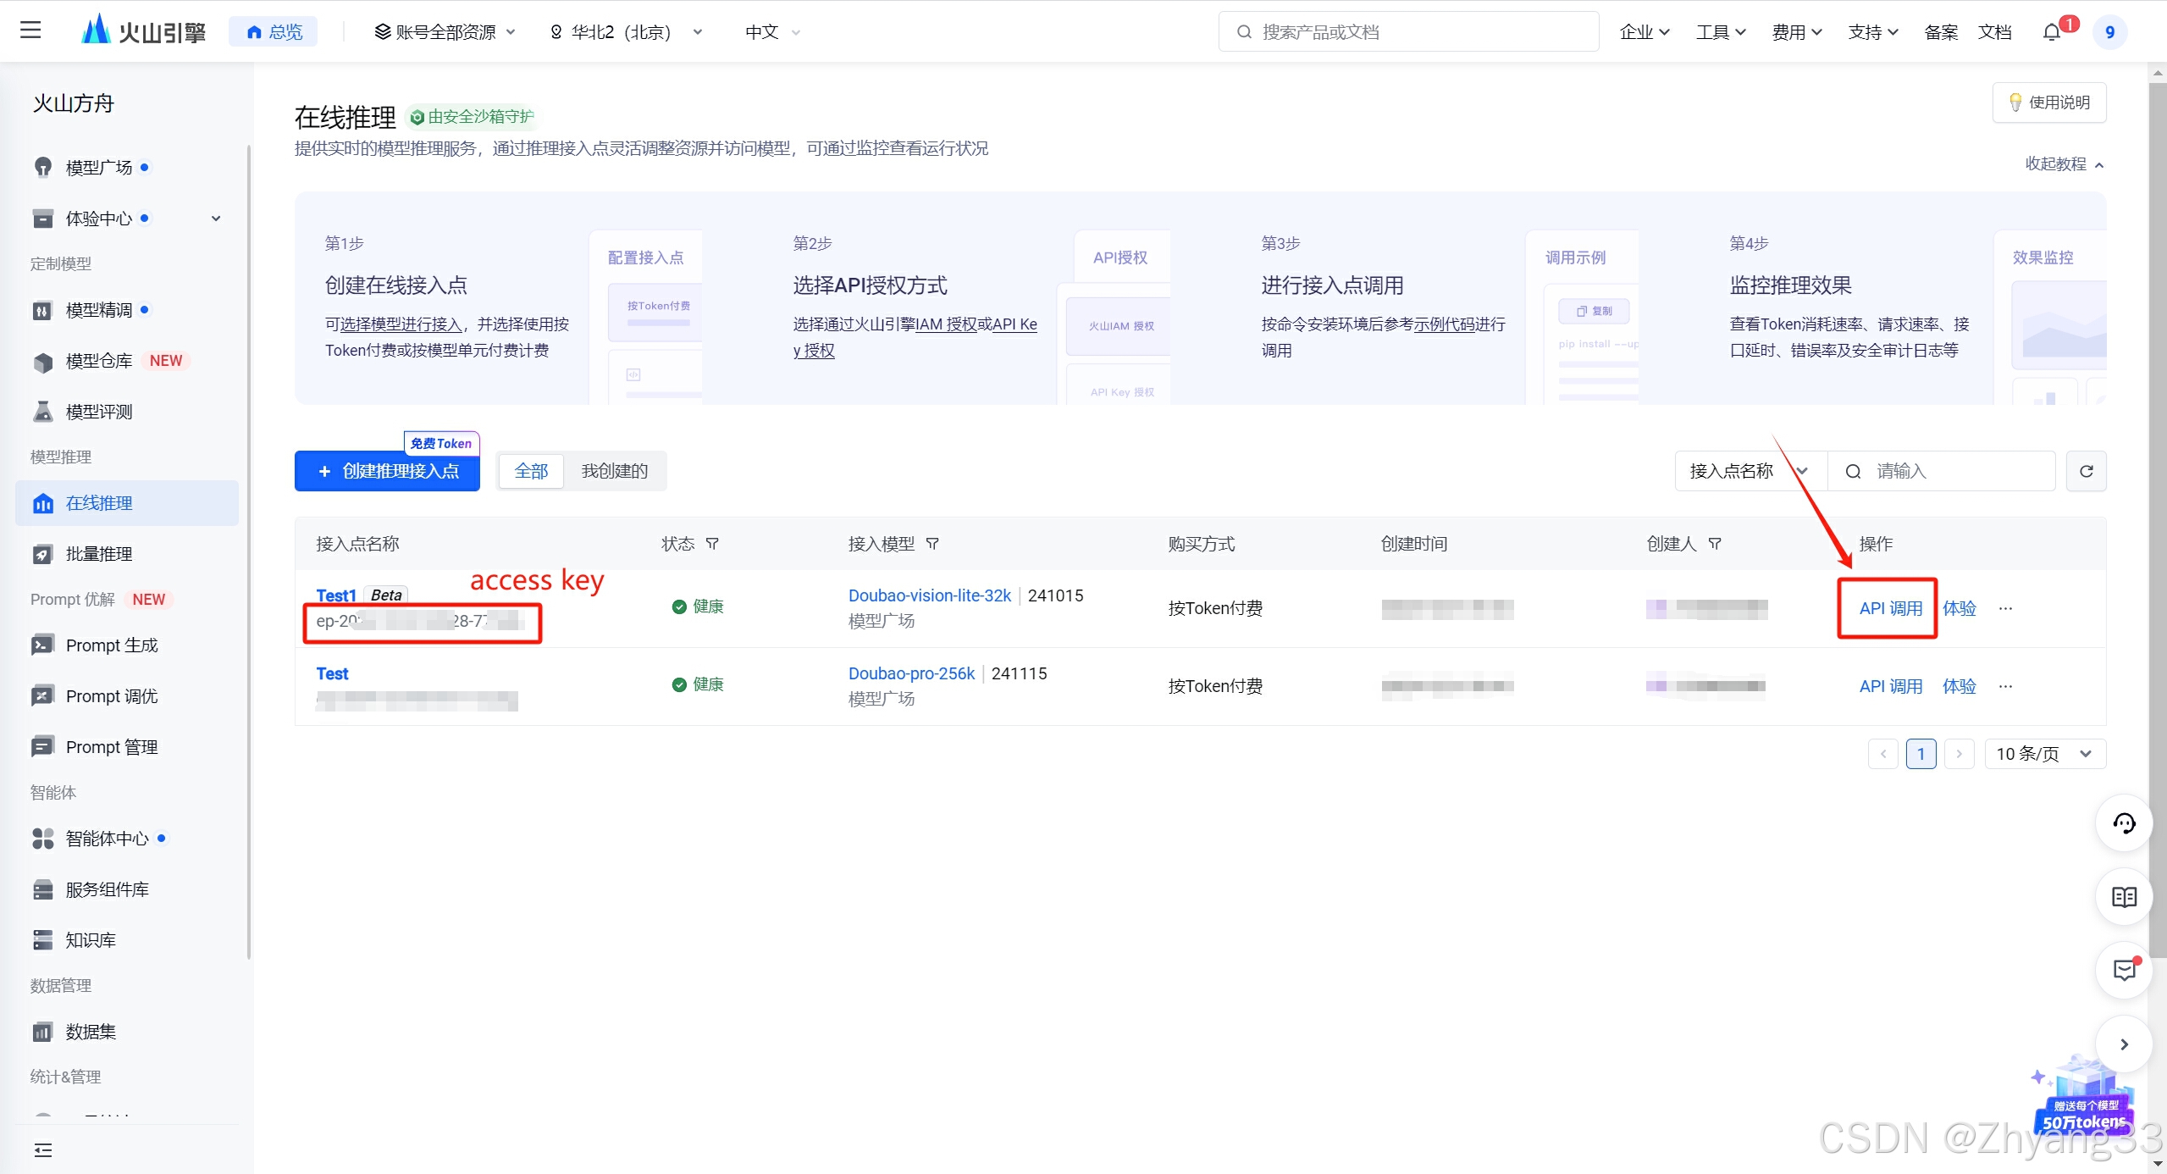Open the 10 条/页 page size dropdown
The width and height of the screenshot is (2167, 1174).
tap(2043, 754)
